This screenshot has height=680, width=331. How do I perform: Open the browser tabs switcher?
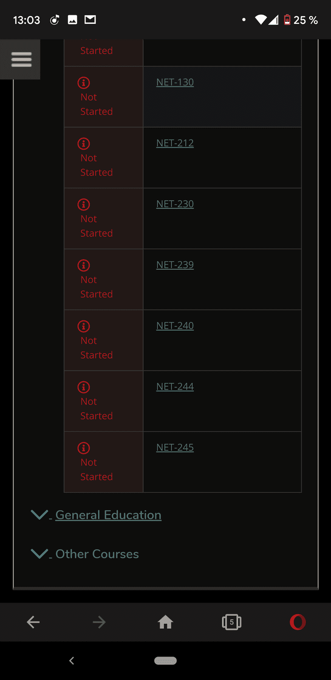tap(232, 622)
